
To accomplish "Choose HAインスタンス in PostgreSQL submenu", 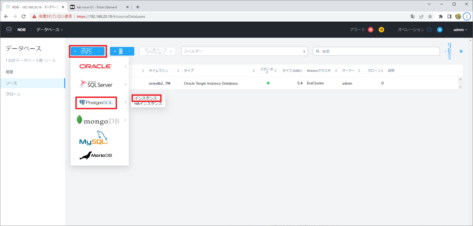I will pyautogui.click(x=148, y=104).
